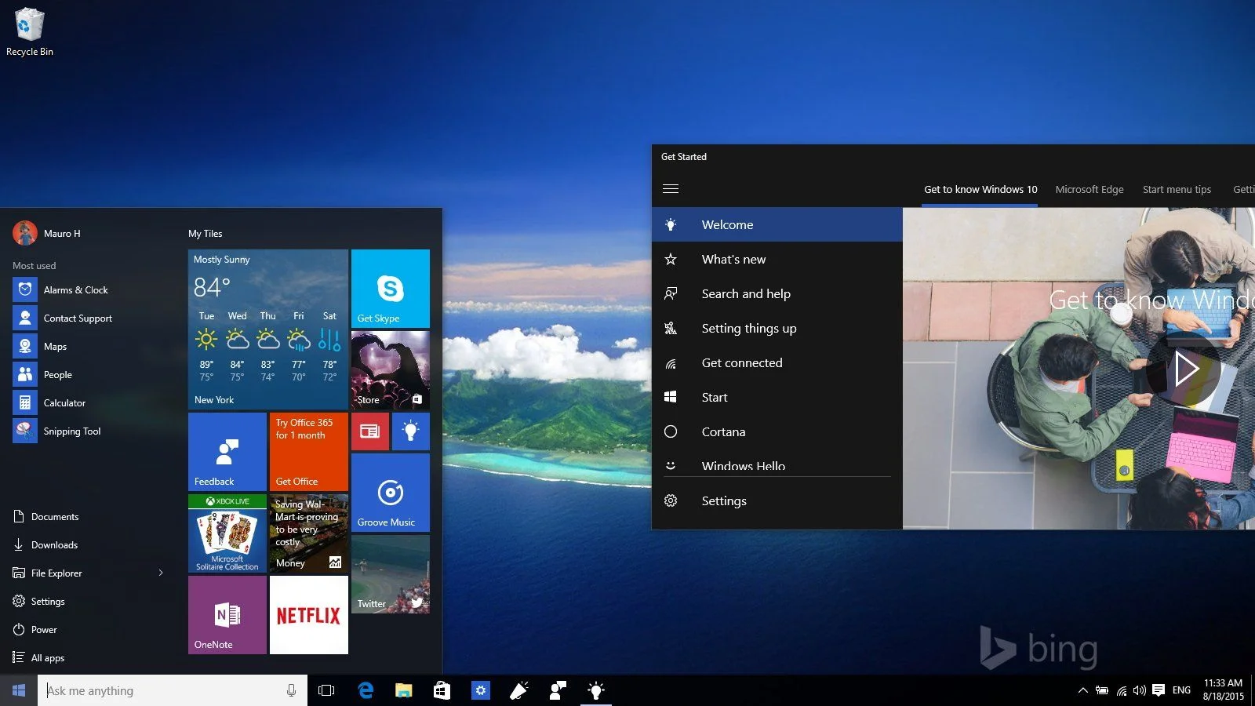Image resolution: width=1255 pixels, height=706 pixels.
Task: Open the Snipping Tool
Action: coord(72,431)
